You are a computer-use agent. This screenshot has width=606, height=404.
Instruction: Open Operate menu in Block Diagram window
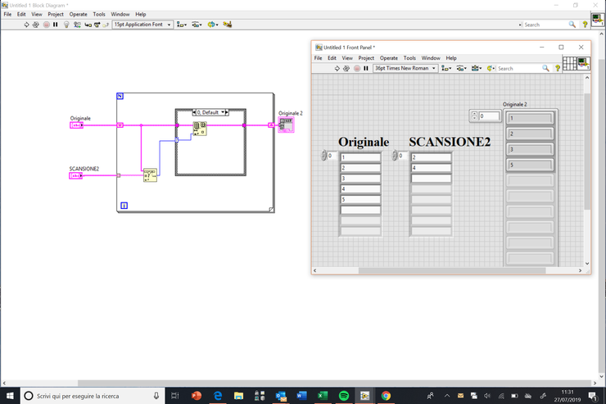(78, 14)
